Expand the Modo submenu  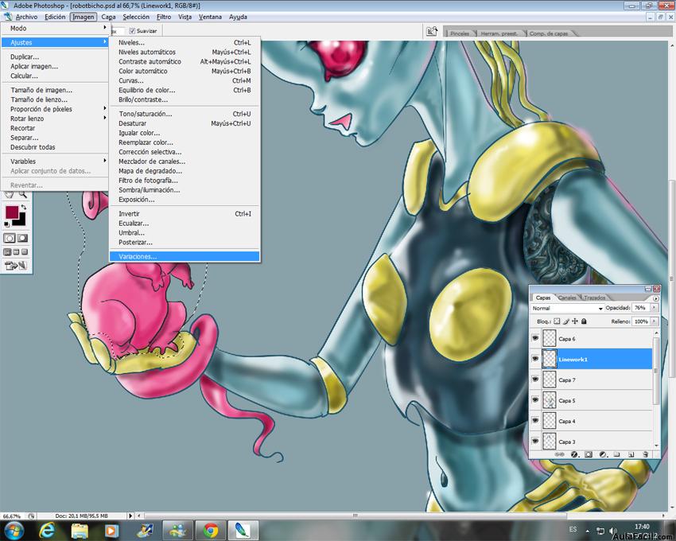pyautogui.click(x=55, y=28)
